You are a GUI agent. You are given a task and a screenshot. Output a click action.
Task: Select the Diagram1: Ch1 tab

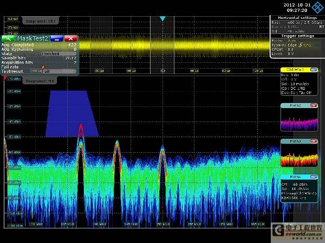pyautogui.click(x=41, y=21)
